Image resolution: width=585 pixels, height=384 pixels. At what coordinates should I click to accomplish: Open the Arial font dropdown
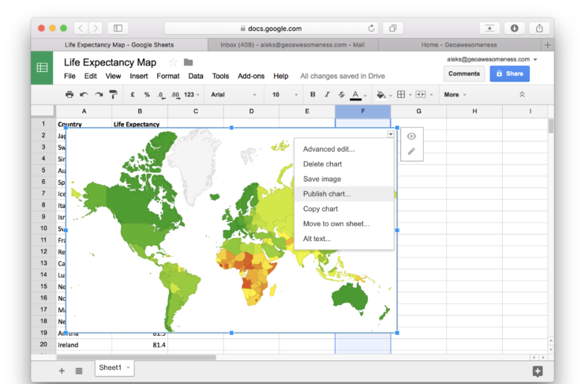tap(234, 95)
